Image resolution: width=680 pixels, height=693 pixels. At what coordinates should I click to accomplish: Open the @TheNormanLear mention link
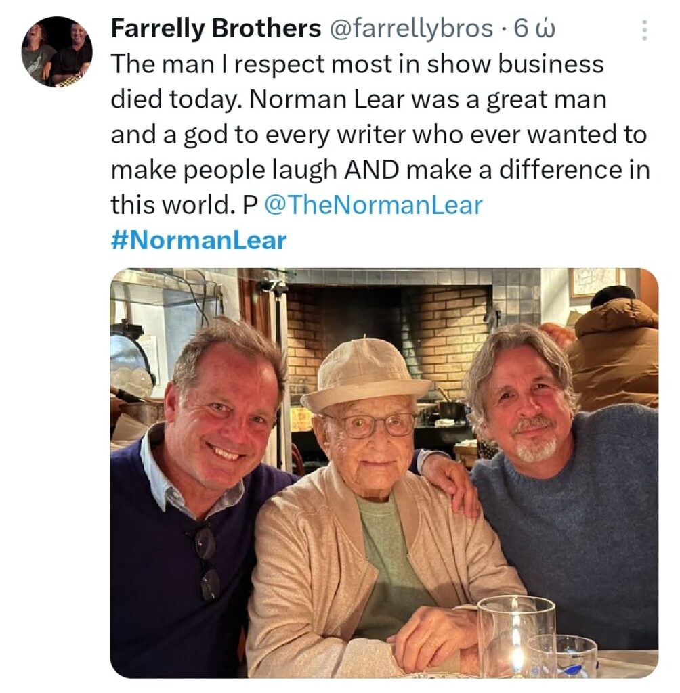point(373,206)
